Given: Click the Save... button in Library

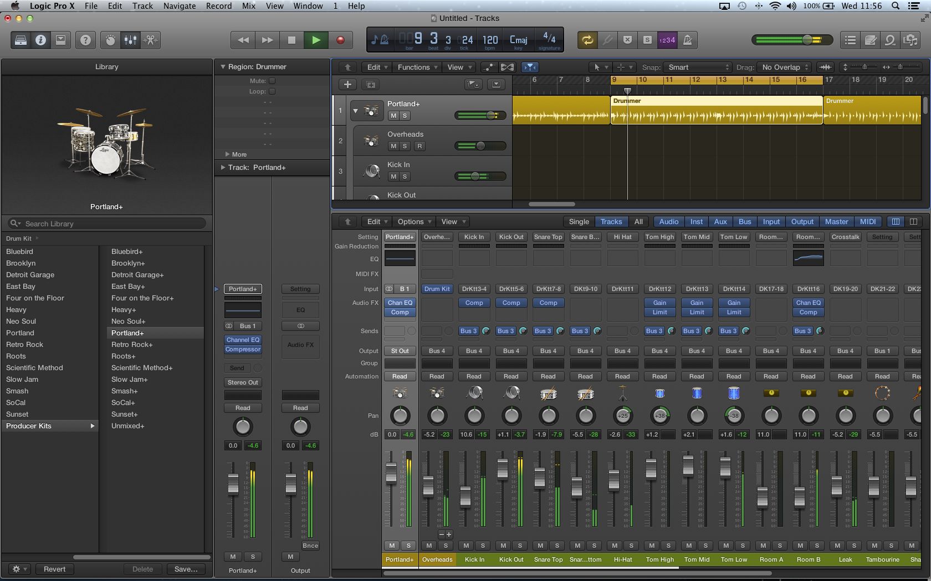Looking at the screenshot, I should pos(186,569).
